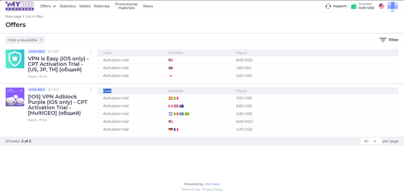This screenshot has height=193, width=404.
Task: Click the 3,50 USD payout
Action: (244, 98)
